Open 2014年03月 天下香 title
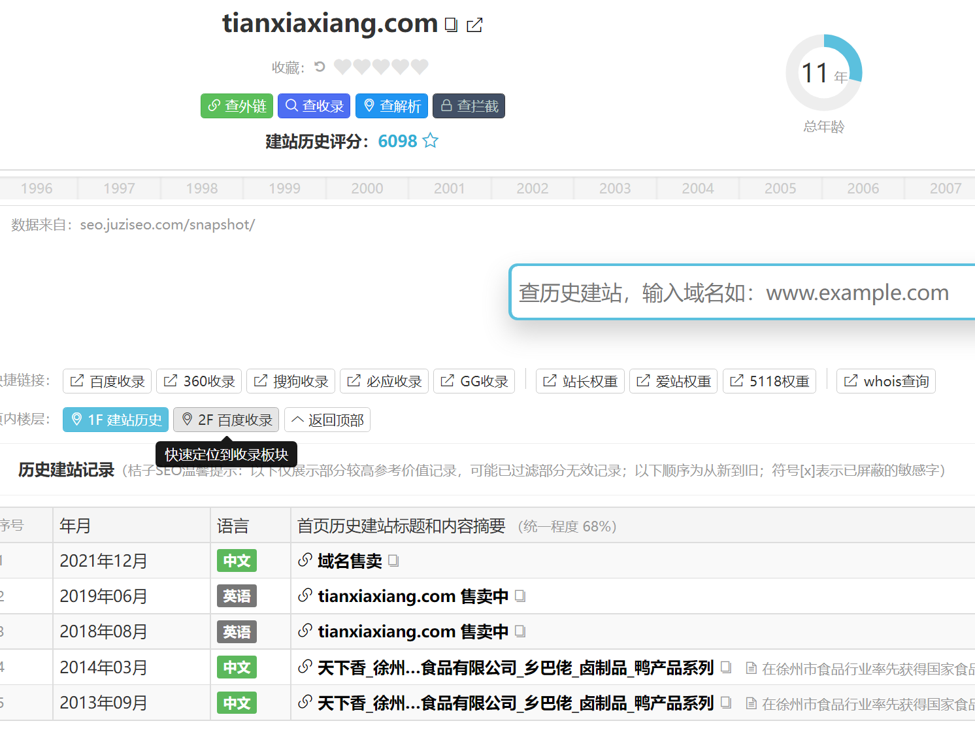 [x=516, y=667]
